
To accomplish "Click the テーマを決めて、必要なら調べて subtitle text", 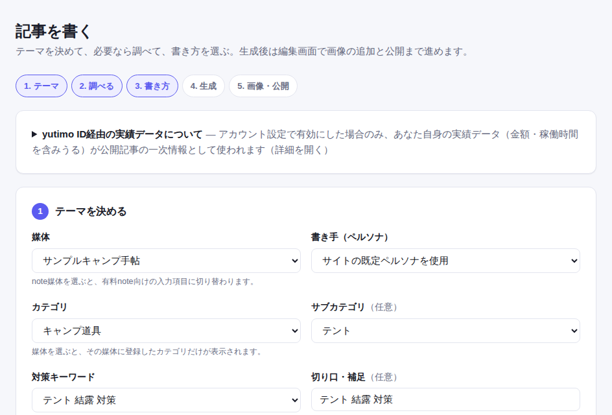I will click(243, 51).
